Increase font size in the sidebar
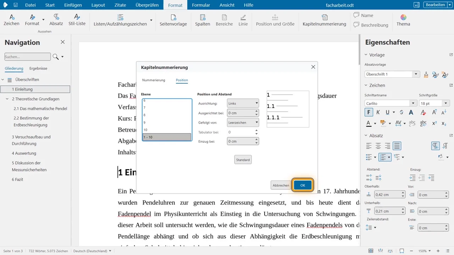The width and height of the screenshot is (454, 255). [434, 112]
